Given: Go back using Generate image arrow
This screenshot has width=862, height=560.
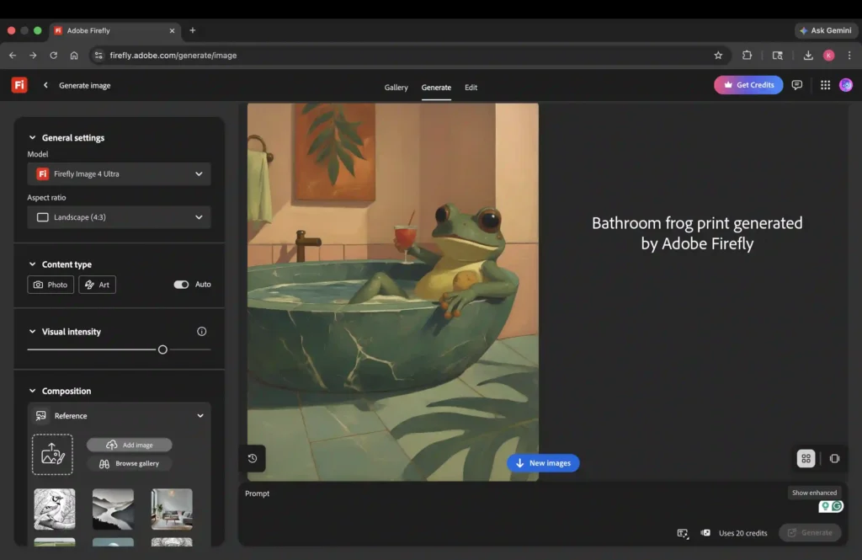Looking at the screenshot, I should point(45,85).
